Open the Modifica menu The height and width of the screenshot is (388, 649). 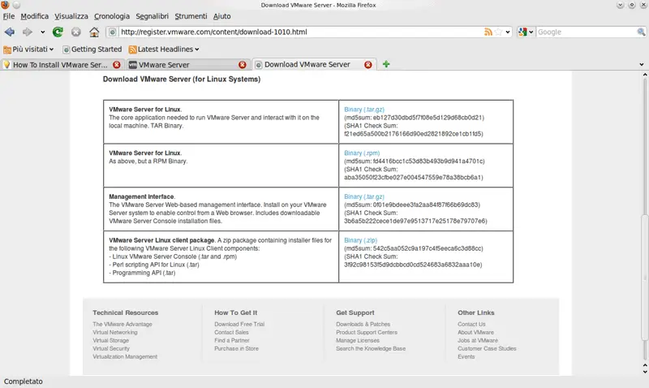(x=34, y=16)
